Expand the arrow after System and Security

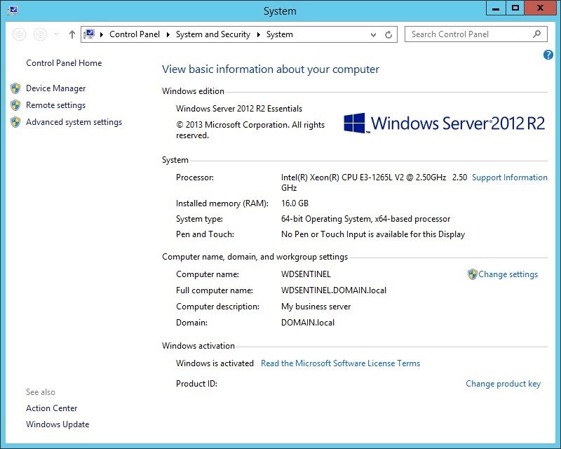(258, 34)
